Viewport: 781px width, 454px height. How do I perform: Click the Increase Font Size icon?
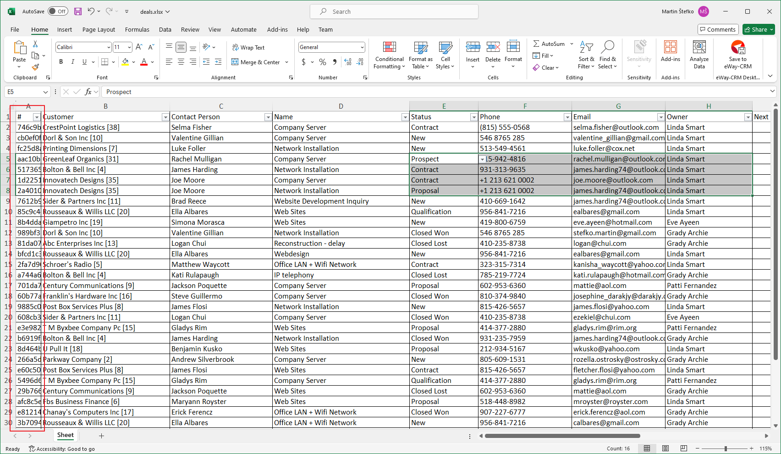pyautogui.click(x=139, y=47)
